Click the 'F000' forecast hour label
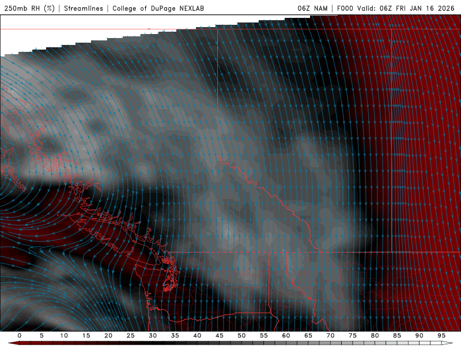 click(x=345, y=8)
